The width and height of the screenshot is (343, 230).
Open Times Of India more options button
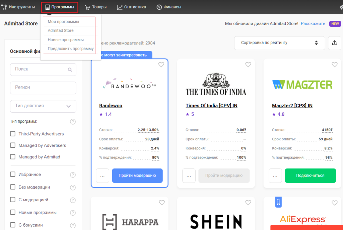point(189,176)
